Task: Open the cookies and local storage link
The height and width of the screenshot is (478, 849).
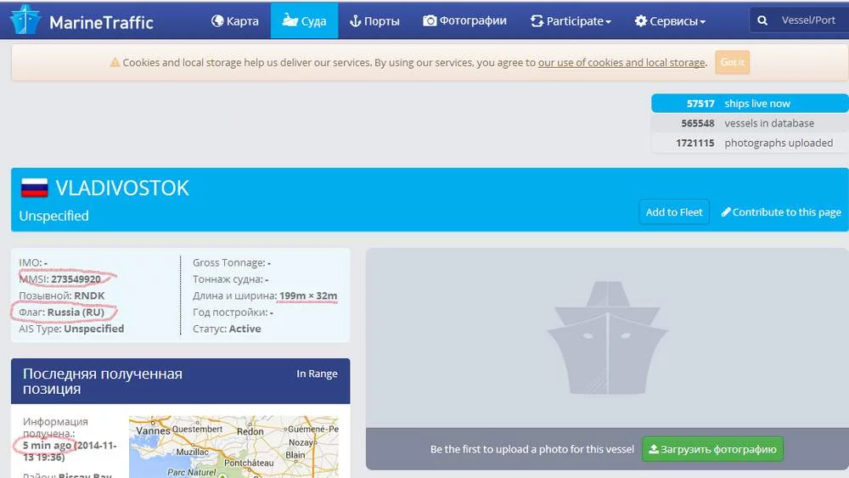Action: click(x=621, y=62)
